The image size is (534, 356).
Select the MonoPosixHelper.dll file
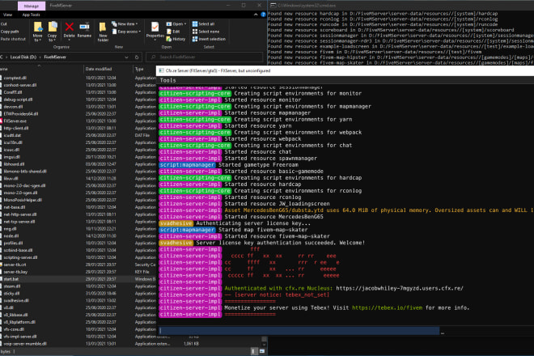pos(23,200)
